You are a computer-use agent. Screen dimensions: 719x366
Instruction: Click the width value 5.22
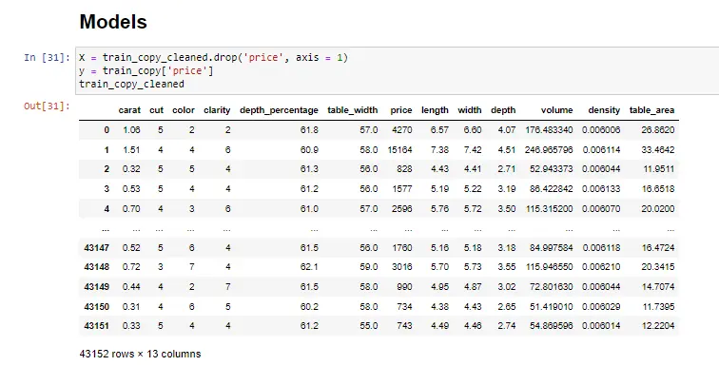(473, 189)
